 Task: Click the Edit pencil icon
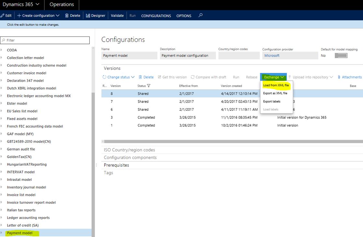coord(3,15)
